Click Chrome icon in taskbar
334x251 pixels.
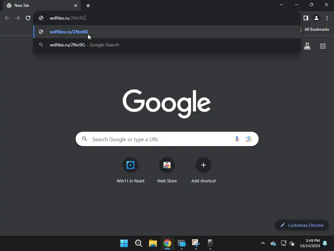167,243
